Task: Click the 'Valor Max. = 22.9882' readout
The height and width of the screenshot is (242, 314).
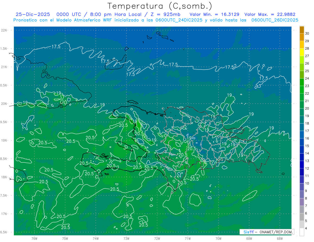Action: [x=270, y=15]
